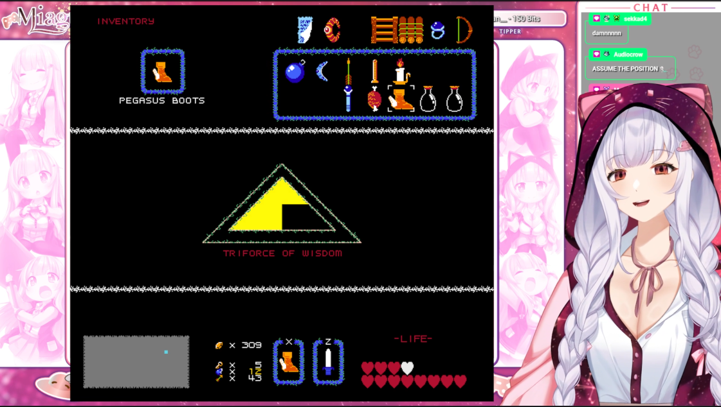
Task: Click the 'damnnnnn' chat message
Action: point(607,33)
